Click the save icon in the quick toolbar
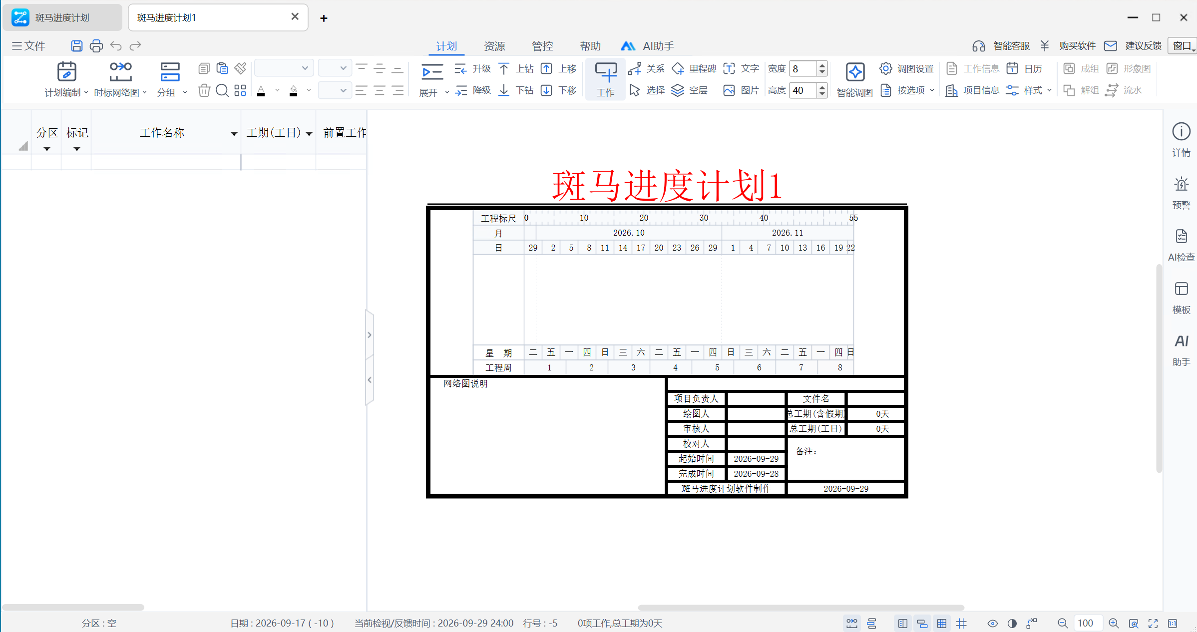 click(x=76, y=46)
